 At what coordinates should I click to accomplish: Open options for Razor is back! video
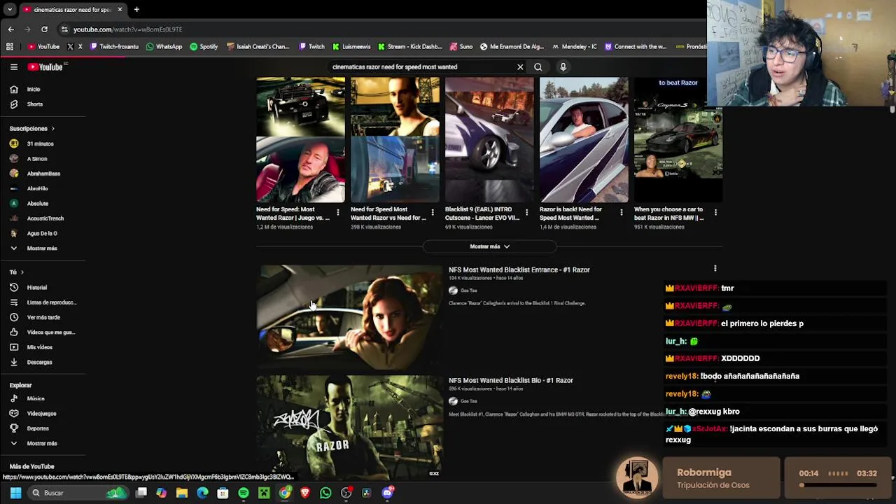622,213
